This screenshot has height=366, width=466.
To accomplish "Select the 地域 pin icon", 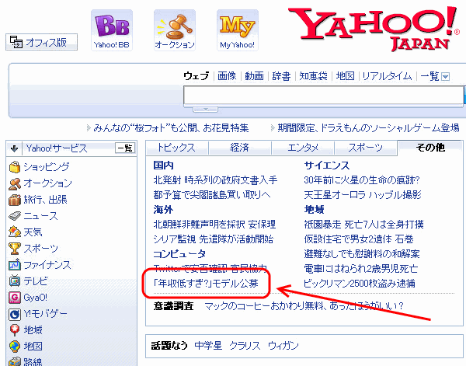I will tap(15, 330).
